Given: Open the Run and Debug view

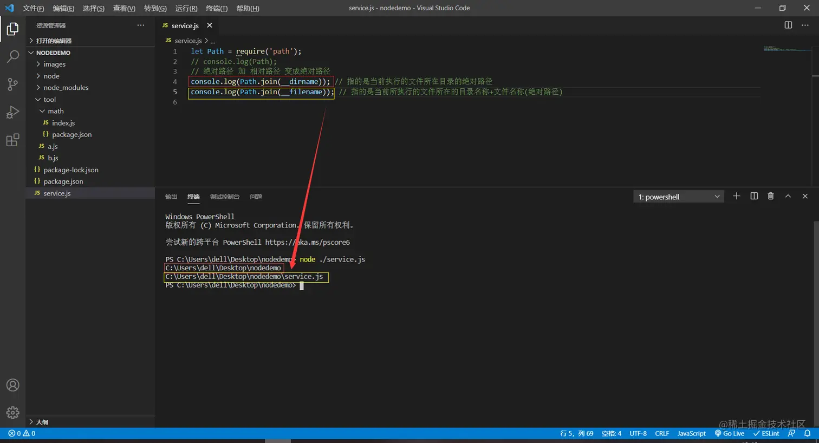Looking at the screenshot, I should click(12, 112).
